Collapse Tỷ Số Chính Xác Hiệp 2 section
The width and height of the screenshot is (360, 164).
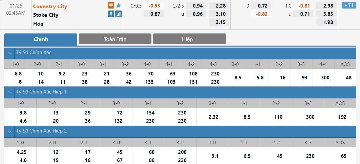[10, 131]
